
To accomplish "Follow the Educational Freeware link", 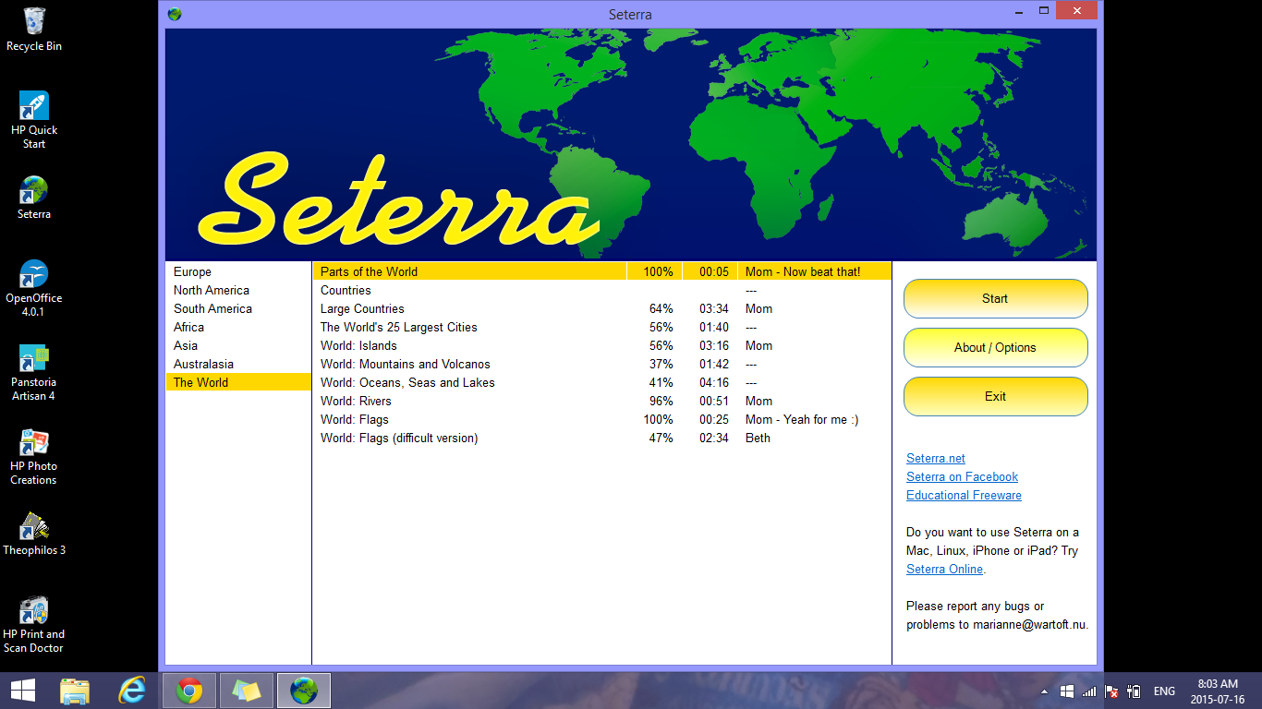I will pos(964,495).
